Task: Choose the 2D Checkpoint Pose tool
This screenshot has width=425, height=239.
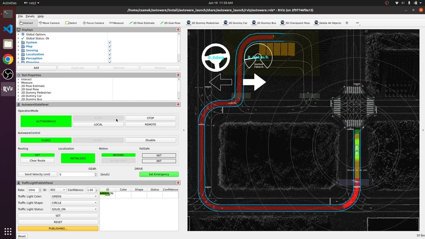Action: click(295, 23)
